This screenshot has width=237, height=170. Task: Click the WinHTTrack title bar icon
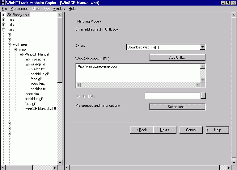click(x=3, y=3)
